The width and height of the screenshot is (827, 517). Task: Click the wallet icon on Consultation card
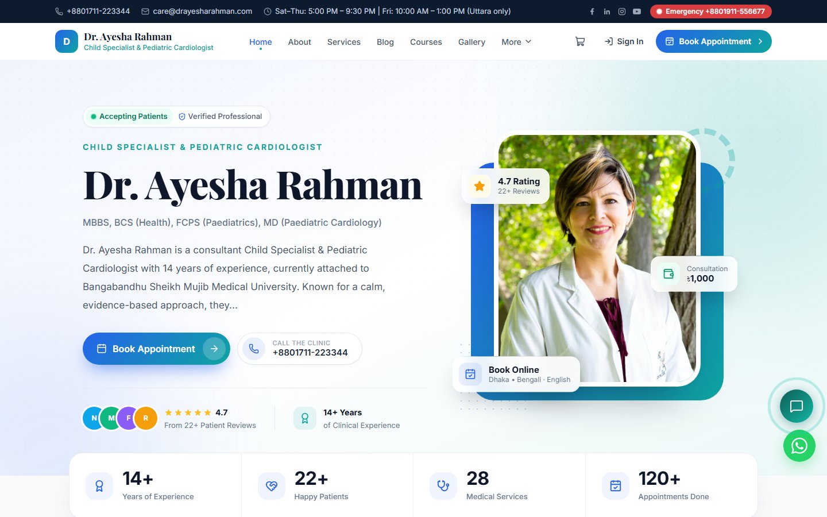[668, 273]
